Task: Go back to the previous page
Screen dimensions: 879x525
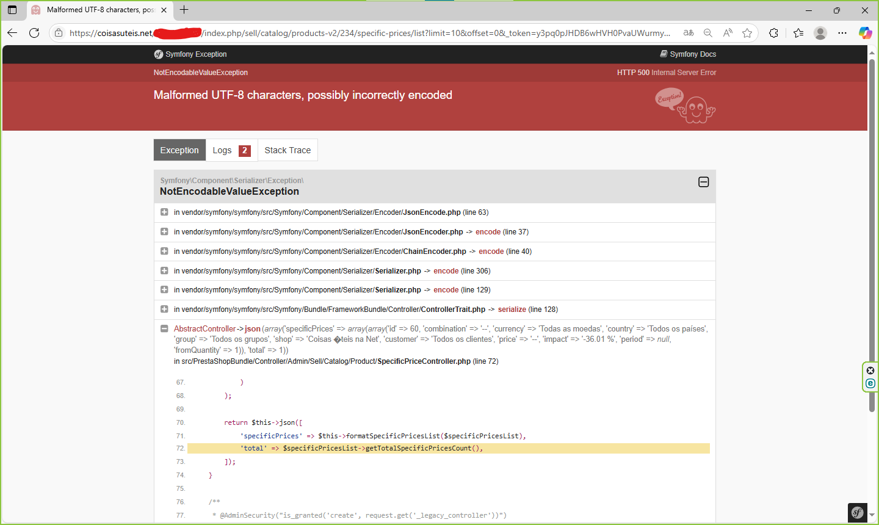Action: 12,33
